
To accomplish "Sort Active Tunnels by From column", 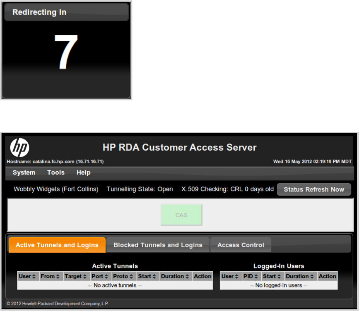I will tap(50, 276).
